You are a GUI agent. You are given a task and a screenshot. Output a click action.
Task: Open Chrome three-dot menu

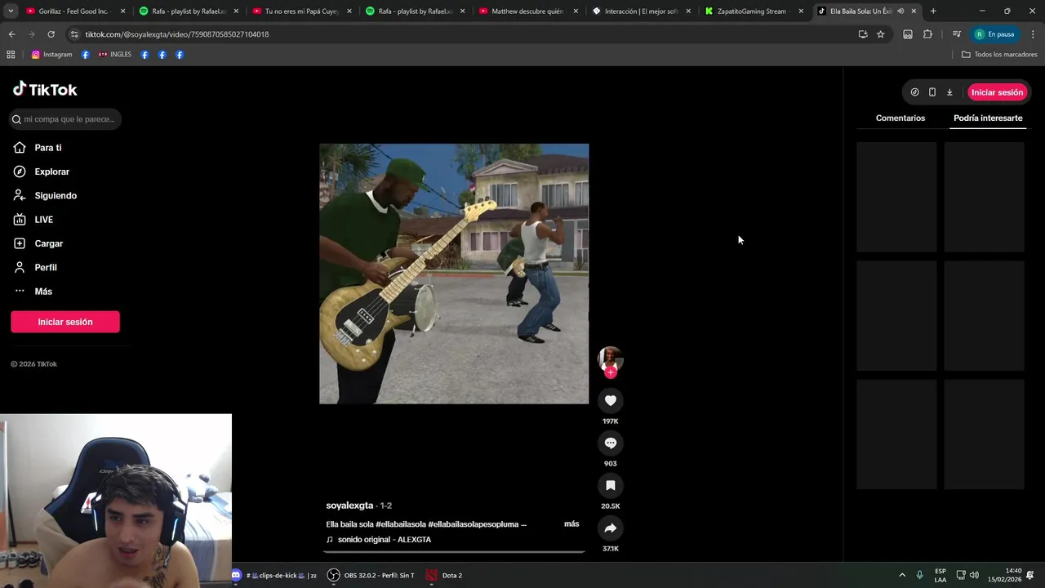tap(1033, 34)
